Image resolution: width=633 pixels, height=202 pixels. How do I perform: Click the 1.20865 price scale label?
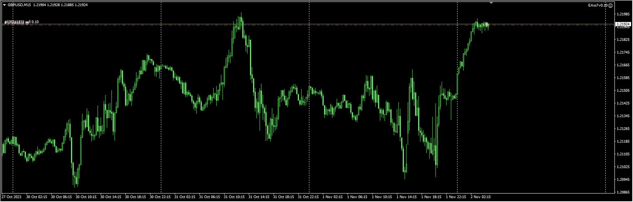click(x=623, y=192)
